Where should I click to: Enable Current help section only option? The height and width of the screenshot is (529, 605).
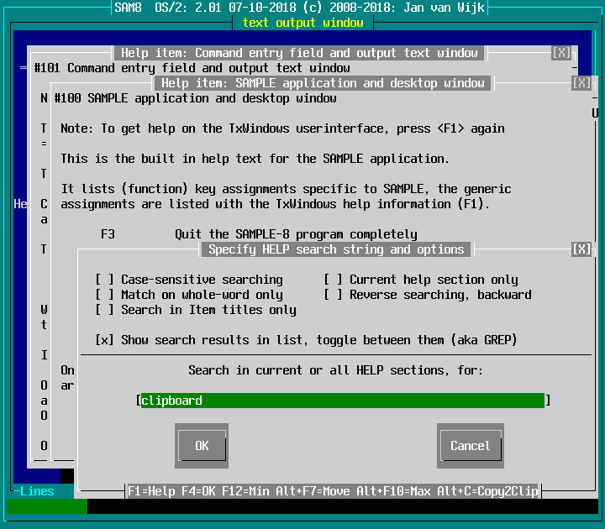[334, 280]
